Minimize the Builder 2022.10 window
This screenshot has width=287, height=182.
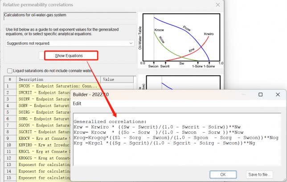pyautogui.click(x=244, y=95)
